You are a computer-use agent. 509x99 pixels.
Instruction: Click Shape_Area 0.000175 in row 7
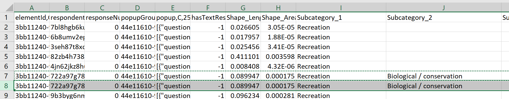pos(278,76)
